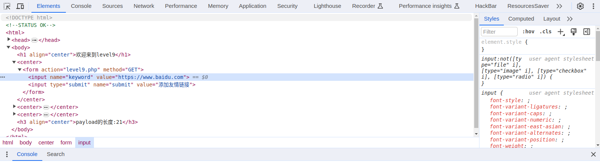600x162 pixels.
Task: Show more Styles pane tabs chevron
Action: point(570,19)
